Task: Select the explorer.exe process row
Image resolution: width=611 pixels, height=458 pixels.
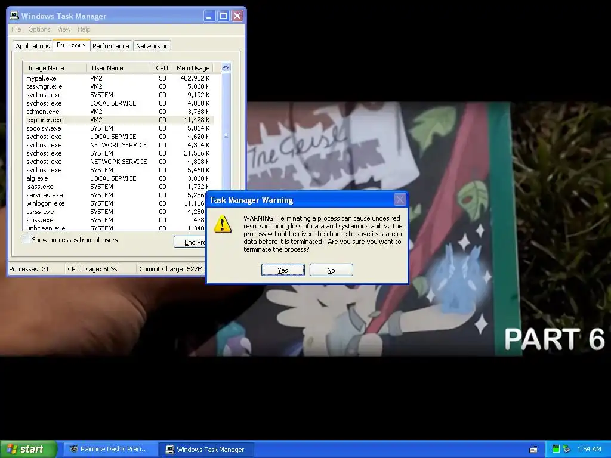Action: coord(118,120)
